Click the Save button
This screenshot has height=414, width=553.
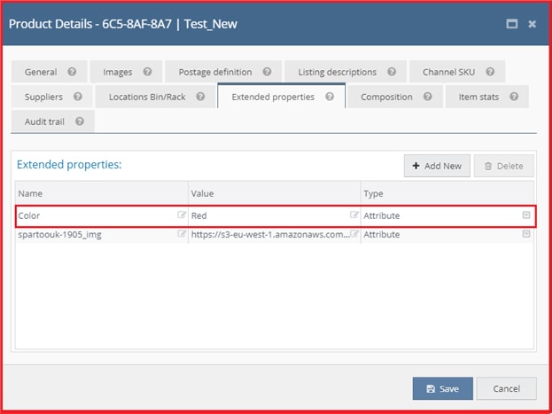[442, 388]
